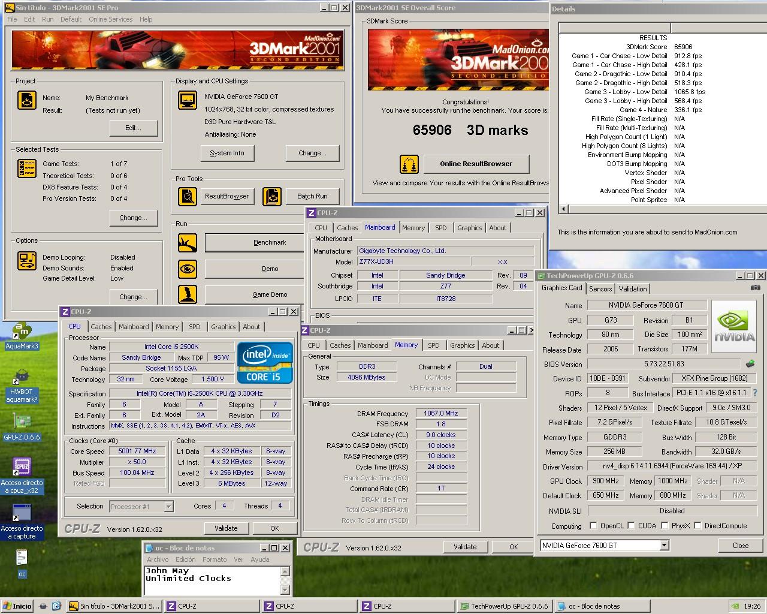Open GPU-Z.0.6.6 desktop icon
Image resolution: width=767 pixels, height=614 pixels.
(22, 427)
